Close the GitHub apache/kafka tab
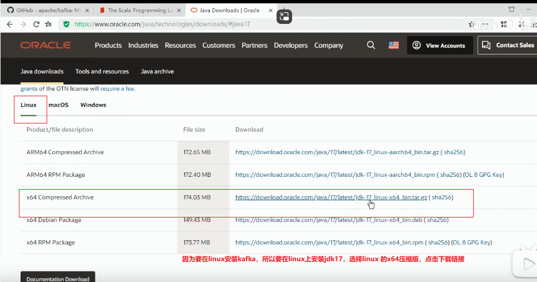This screenshot has height=282, width=537. [87, 11]
